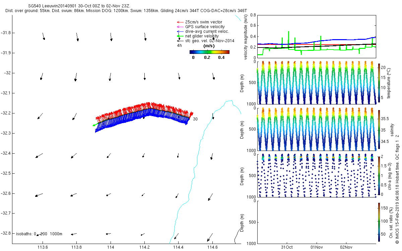Click the black sfc geo. vel. legend arrow
The width and height of the screenshot is (402, 251).
(180, 40)
